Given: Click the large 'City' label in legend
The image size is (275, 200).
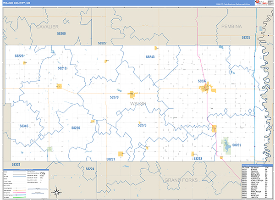Looking at the screenshot, I should click(43, 173).
